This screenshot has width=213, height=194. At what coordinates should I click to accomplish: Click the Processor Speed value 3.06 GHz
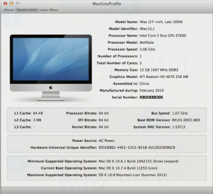pyautogui.click(x=147, y=50)
